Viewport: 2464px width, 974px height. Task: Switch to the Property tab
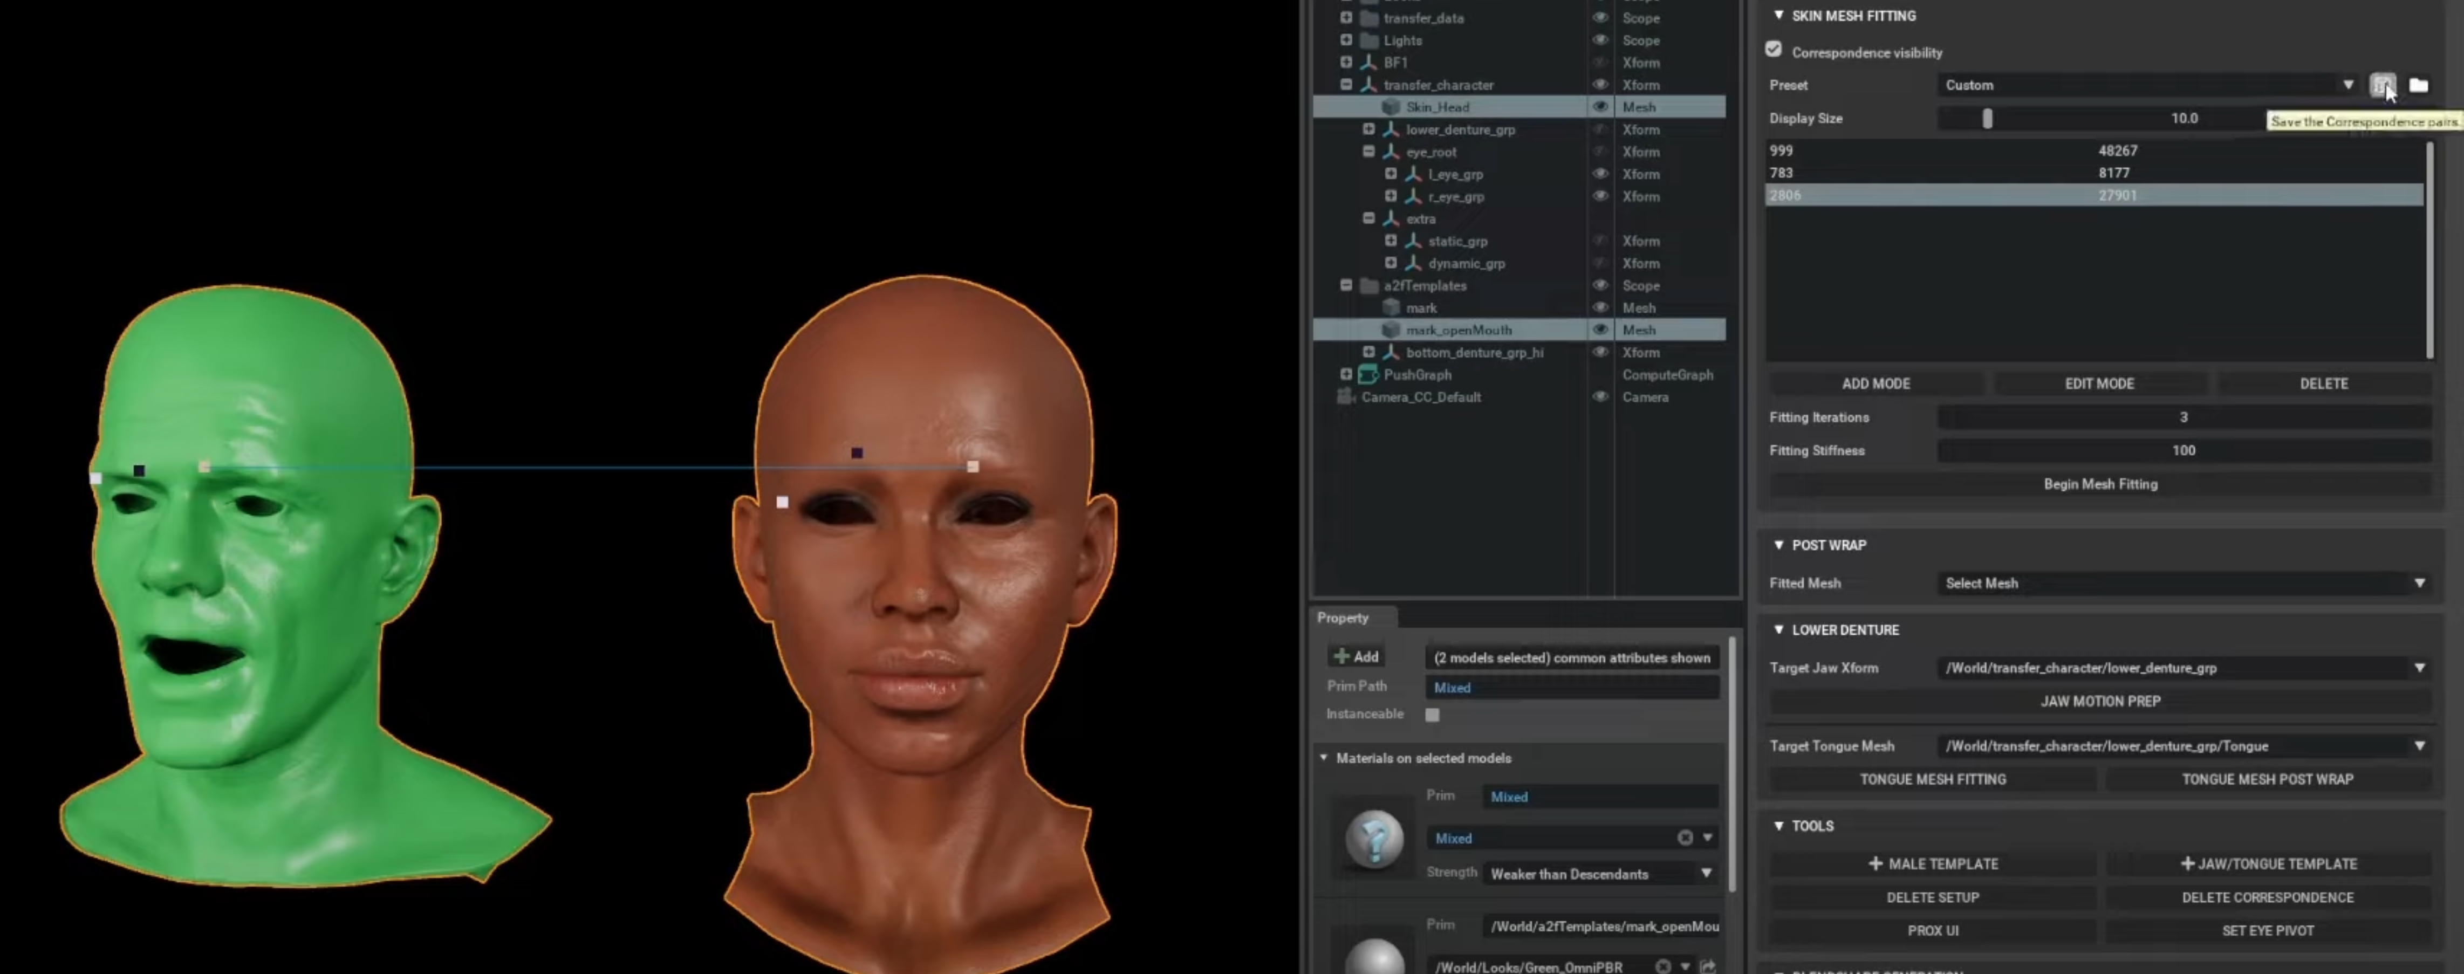(x=1343, y=618)
